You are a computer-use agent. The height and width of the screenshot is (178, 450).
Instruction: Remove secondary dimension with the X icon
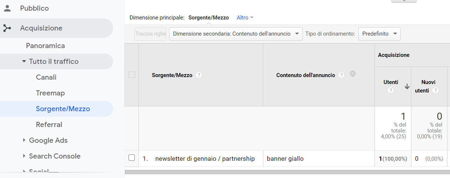(x=353, y=74)
